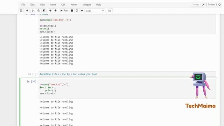Run the selected cell
The height and width of the screenshot is (126, 224).
(64, 10)
